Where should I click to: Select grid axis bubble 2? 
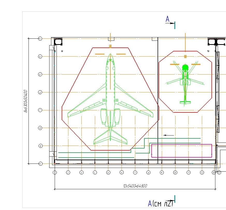(68, 172)
